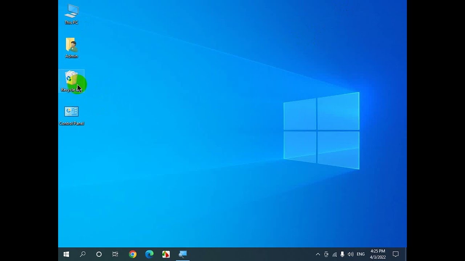
Task: Launch Microsoft Edge from taskbar
Action: pos(149,254)
